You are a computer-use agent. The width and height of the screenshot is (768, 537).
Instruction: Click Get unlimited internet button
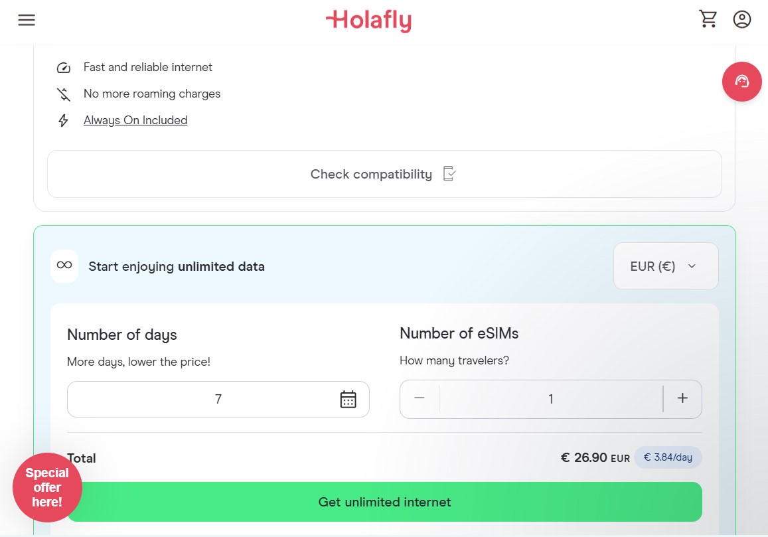tap(384, 502)
